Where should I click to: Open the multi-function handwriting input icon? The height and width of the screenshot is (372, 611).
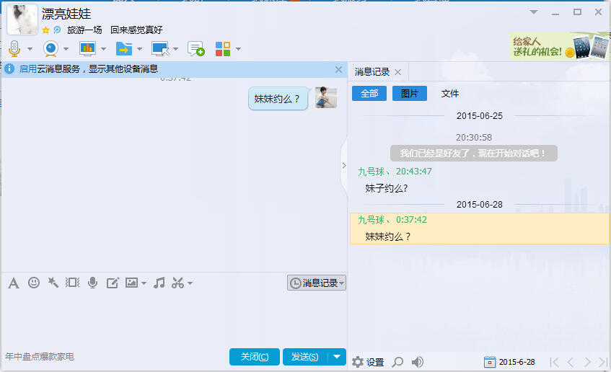point(113,283)
